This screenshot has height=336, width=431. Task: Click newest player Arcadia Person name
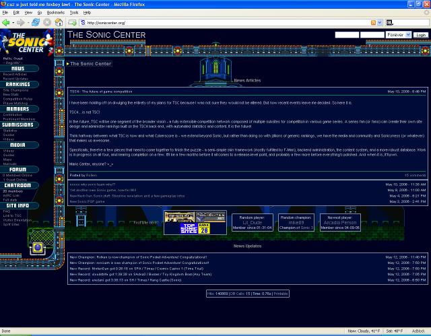tap(340, 222)
